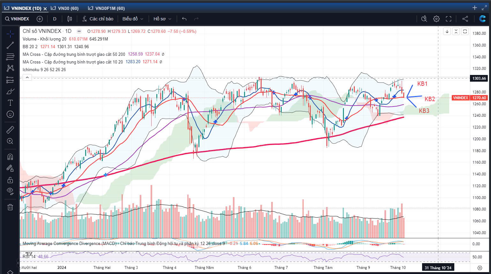Toggle stay in drawing mode
Viewport: 491px width, 274px height.
[x=10, y=168]
